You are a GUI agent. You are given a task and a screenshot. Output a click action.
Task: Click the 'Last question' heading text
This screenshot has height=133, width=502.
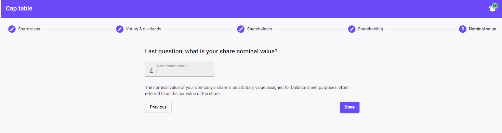tap(211, 51)
